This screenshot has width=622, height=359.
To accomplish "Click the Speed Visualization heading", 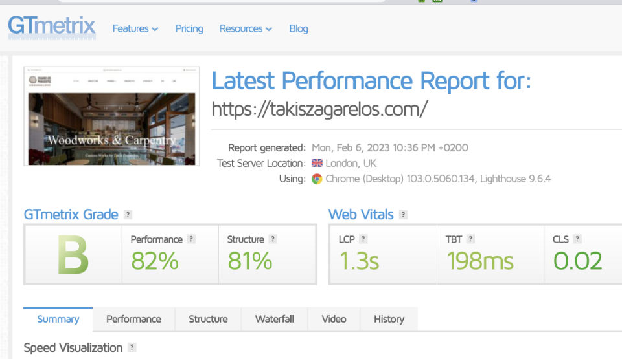I will [x=73, y=347].
